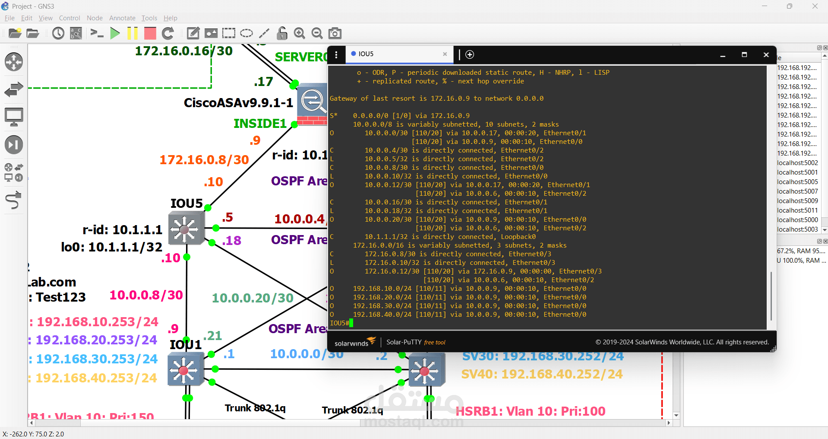
Task: Browse security devices in sidebar
Action: click(x=14, y=145)
